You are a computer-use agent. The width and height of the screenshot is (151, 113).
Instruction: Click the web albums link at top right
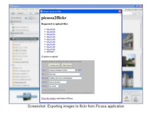pyautogui.click(x=133, y=10)
